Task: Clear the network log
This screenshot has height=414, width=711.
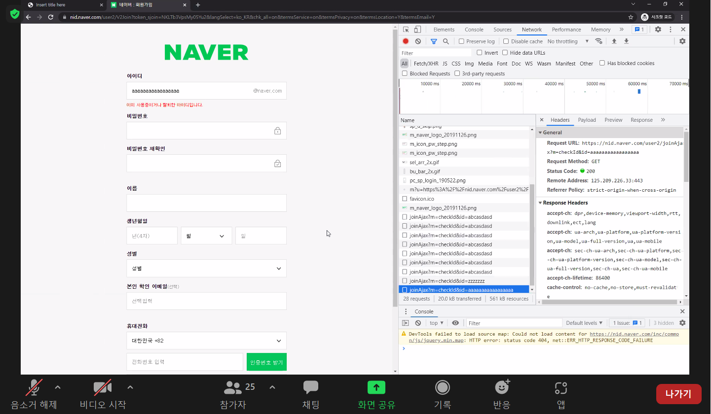Action: tap(418, 41)
